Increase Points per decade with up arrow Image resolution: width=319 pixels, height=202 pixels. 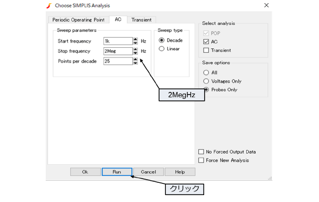(x=136, y=59)
